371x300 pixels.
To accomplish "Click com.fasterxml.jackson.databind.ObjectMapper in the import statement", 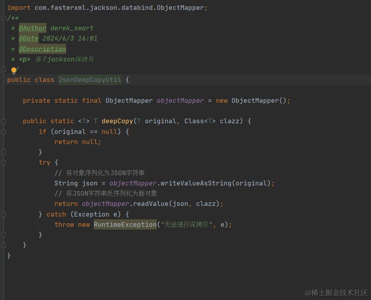I will point(119,8).
